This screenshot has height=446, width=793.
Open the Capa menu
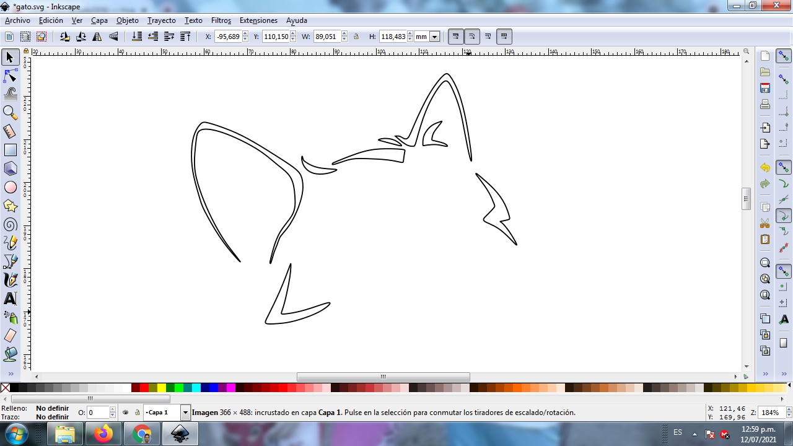click(99, 20)
